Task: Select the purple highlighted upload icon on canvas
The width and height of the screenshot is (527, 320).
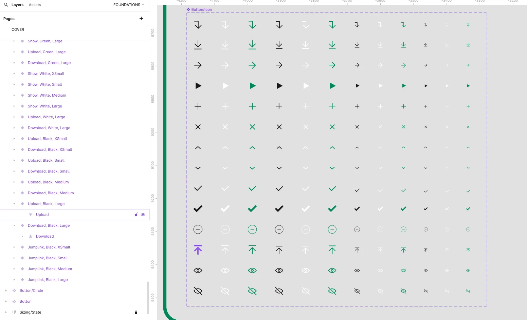Action: pos(198,250)
